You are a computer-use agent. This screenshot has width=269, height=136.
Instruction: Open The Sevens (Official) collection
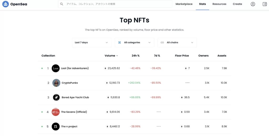(x=74, y=112)
